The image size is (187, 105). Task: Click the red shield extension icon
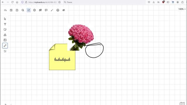[x=163, y=2]
